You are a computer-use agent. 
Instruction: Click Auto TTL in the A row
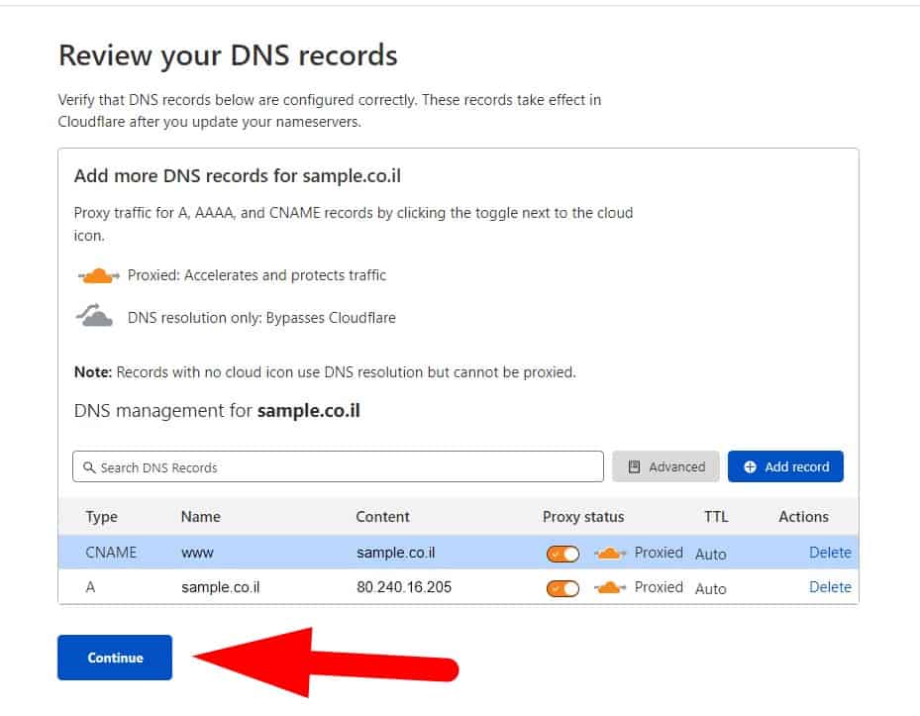coord(711,588)
